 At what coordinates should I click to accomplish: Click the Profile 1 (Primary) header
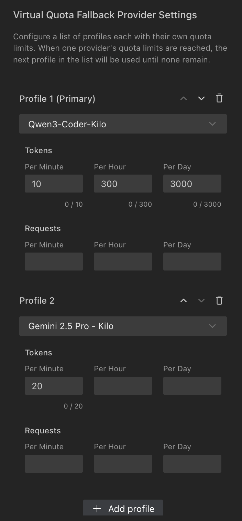point(57,99)
